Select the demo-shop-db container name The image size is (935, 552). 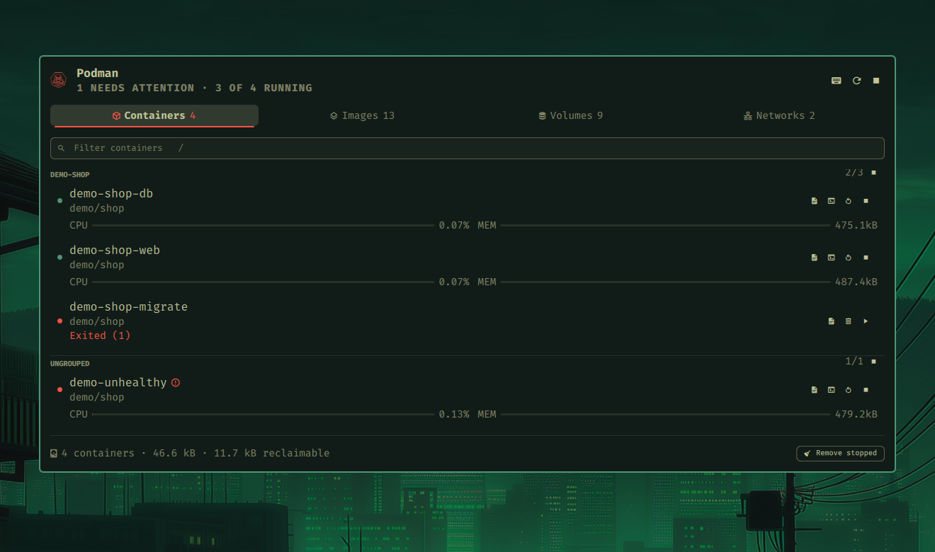[x=111, y=193]
